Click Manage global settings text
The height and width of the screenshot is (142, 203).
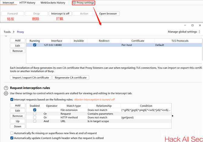click(x=182, y=32)
